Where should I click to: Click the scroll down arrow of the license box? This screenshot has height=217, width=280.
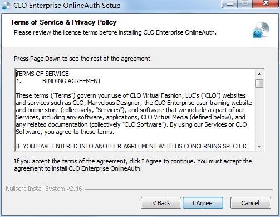(259, 146)
